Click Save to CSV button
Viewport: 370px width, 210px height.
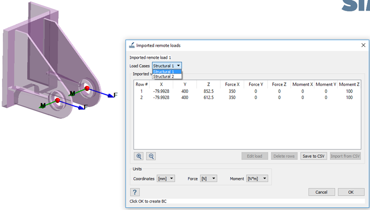point(313,156)
